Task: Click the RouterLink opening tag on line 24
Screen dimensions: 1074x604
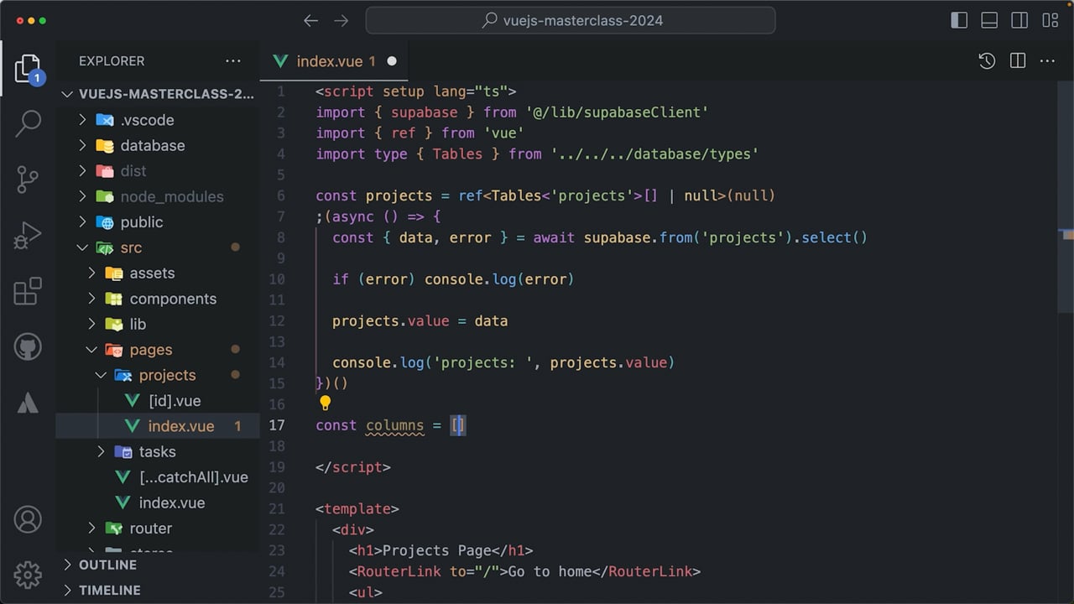Action: (x=433, y=571)
